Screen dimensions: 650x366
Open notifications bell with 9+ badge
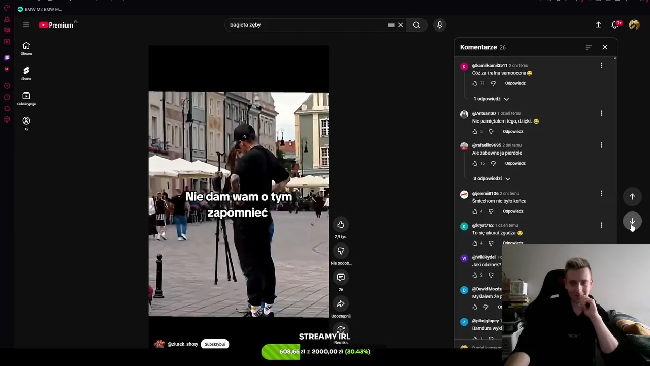(615, 25)
